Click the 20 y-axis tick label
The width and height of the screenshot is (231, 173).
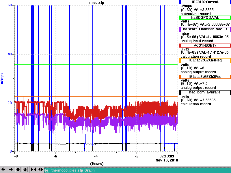10,103
